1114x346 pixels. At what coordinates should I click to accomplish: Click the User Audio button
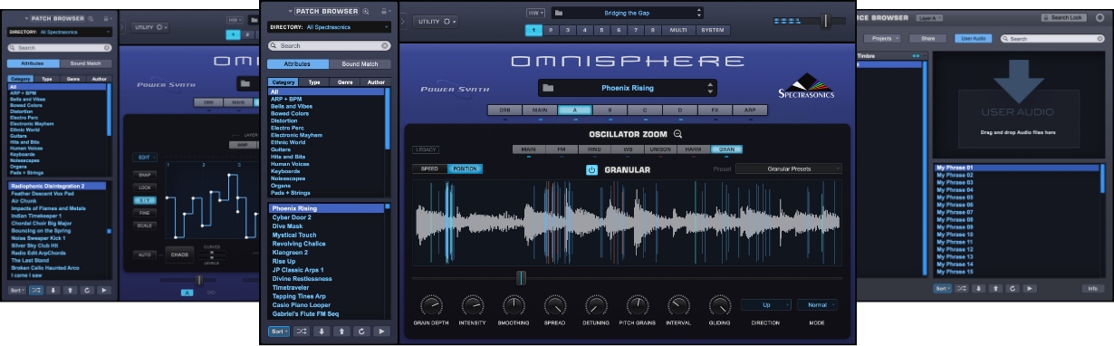(974, 39)
